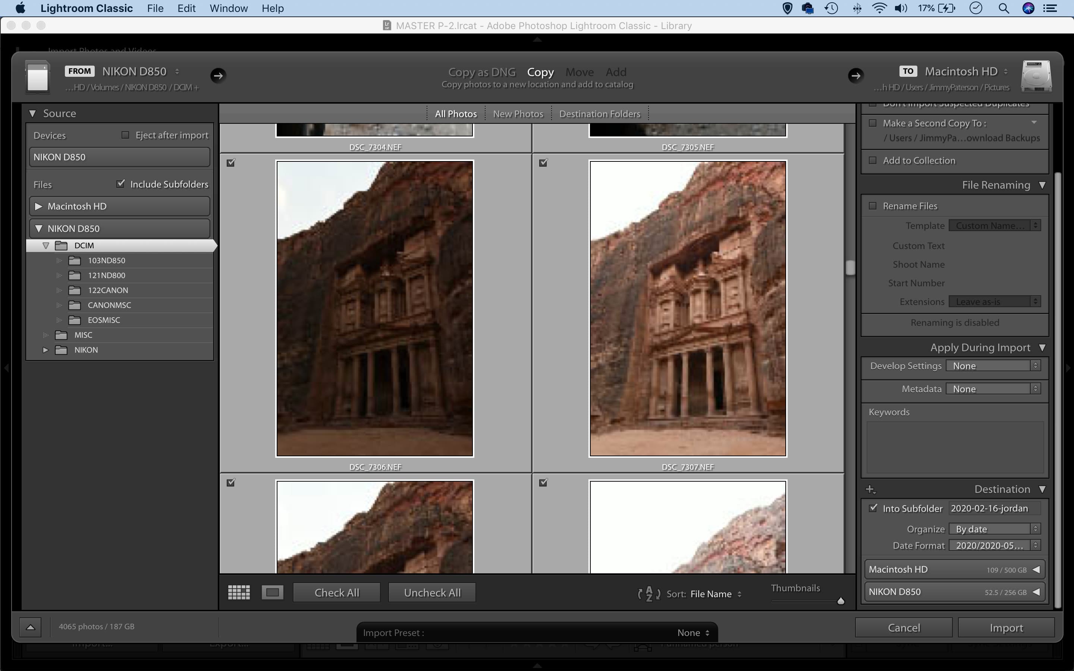This screenshot has width=1074, height=671.
Task: Switch to Destination Folders tab
Action: coord(600,114)
